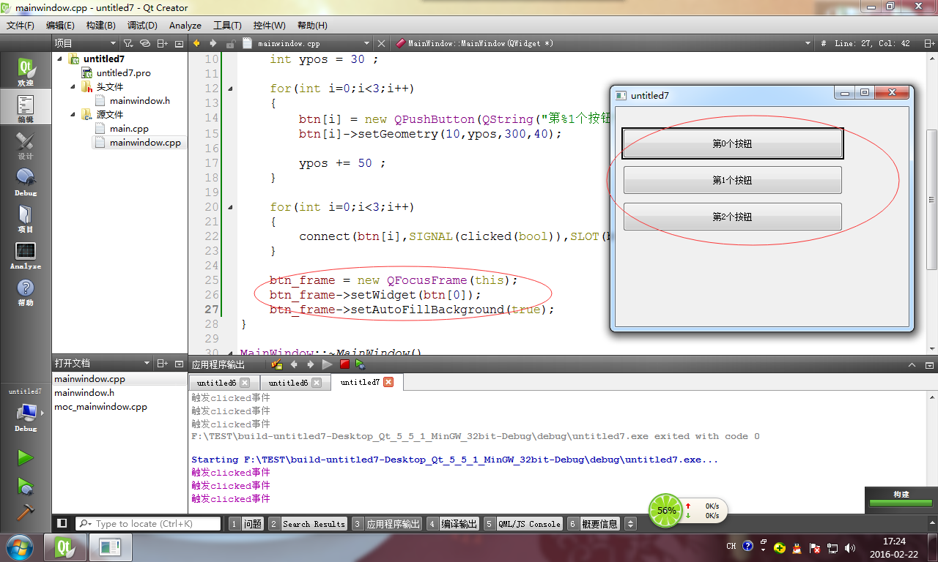Viewport: 938px width, 562px height.
Task: Go to next item in application output
Action: (x=310, y=364)
